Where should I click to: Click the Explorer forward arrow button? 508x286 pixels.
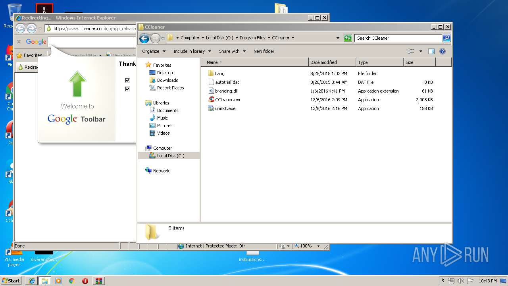[x=155, y=38]
